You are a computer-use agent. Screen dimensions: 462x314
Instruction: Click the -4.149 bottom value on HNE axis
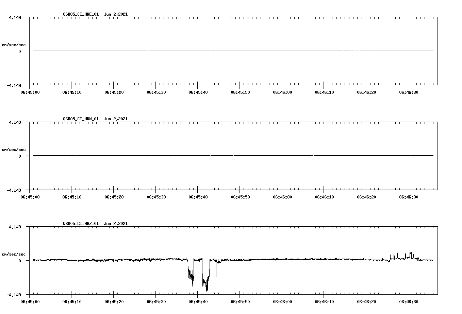click(x=14, y=86)
